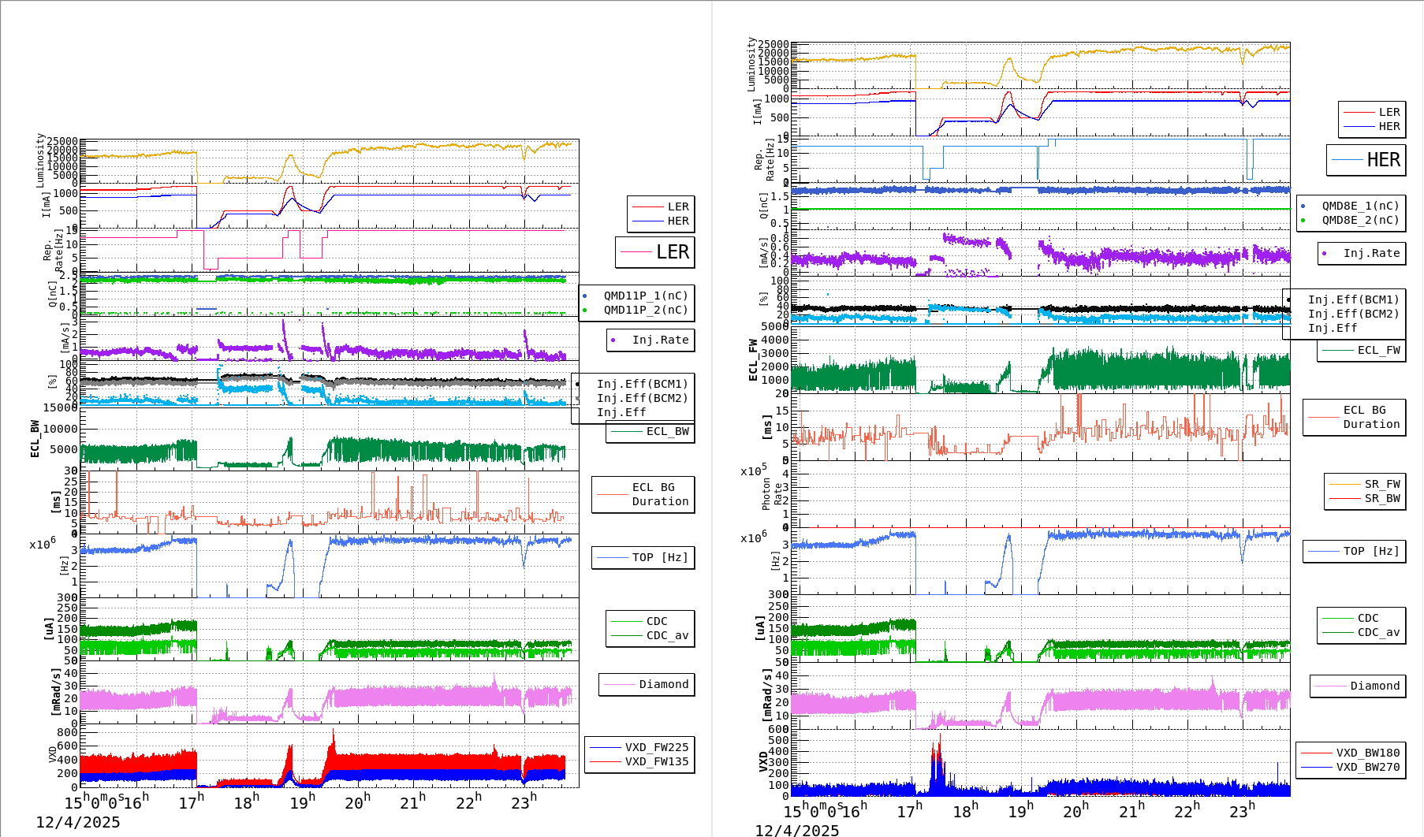Click the SR_FW legend entry
Image resolution: width=1424 pixels, height=837 pixels.
pyautogui.click(x=1381, y=484)
